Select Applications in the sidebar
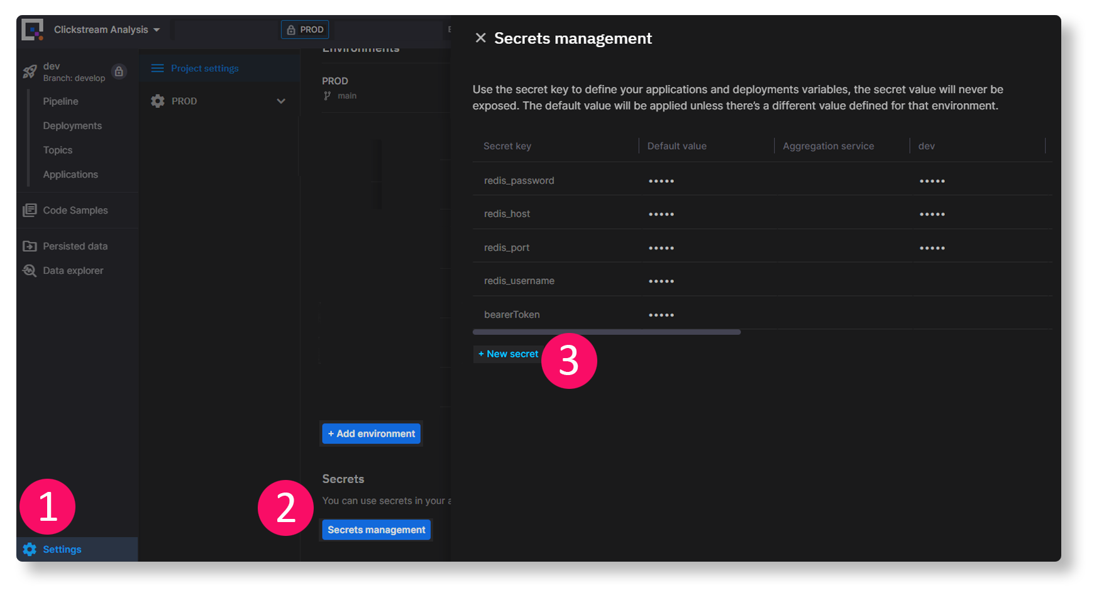Viewport: 1104px width, 605px height. pyautogui.click(x=70, y=175)
